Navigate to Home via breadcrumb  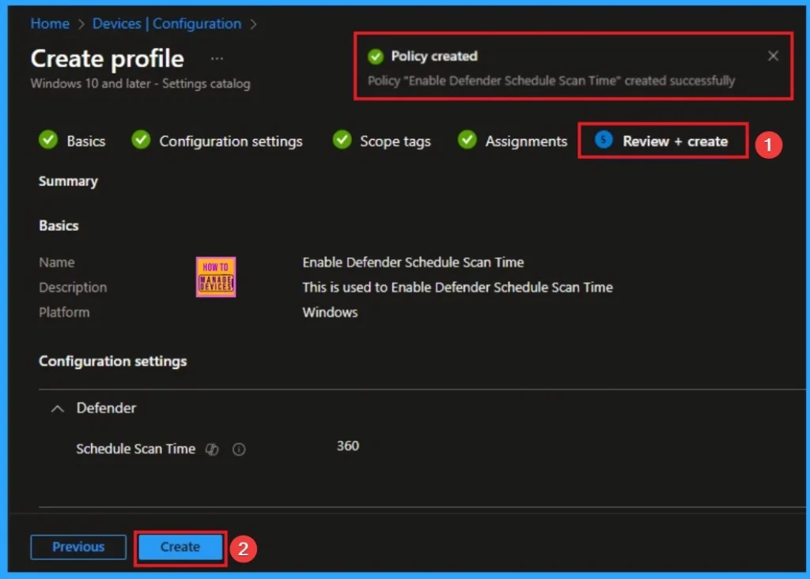pos(49,24)
